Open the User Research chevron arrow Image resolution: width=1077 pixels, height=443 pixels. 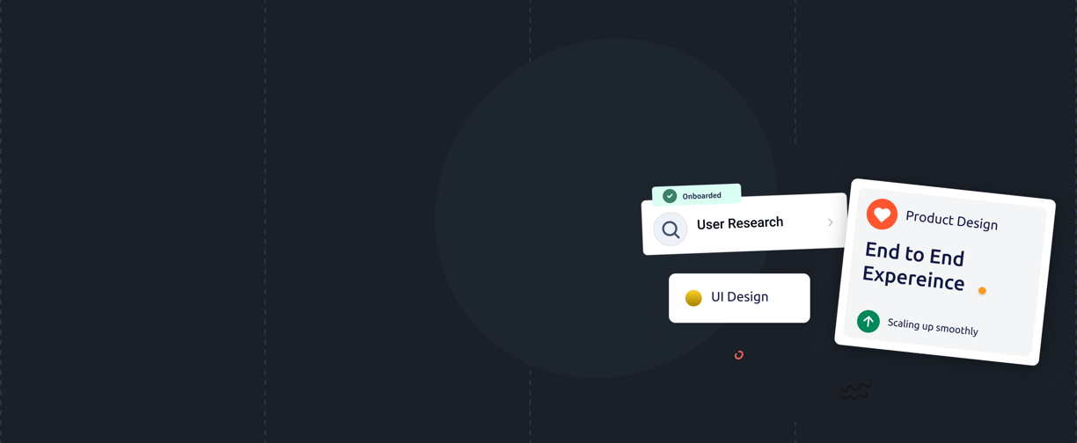point(831,222)
